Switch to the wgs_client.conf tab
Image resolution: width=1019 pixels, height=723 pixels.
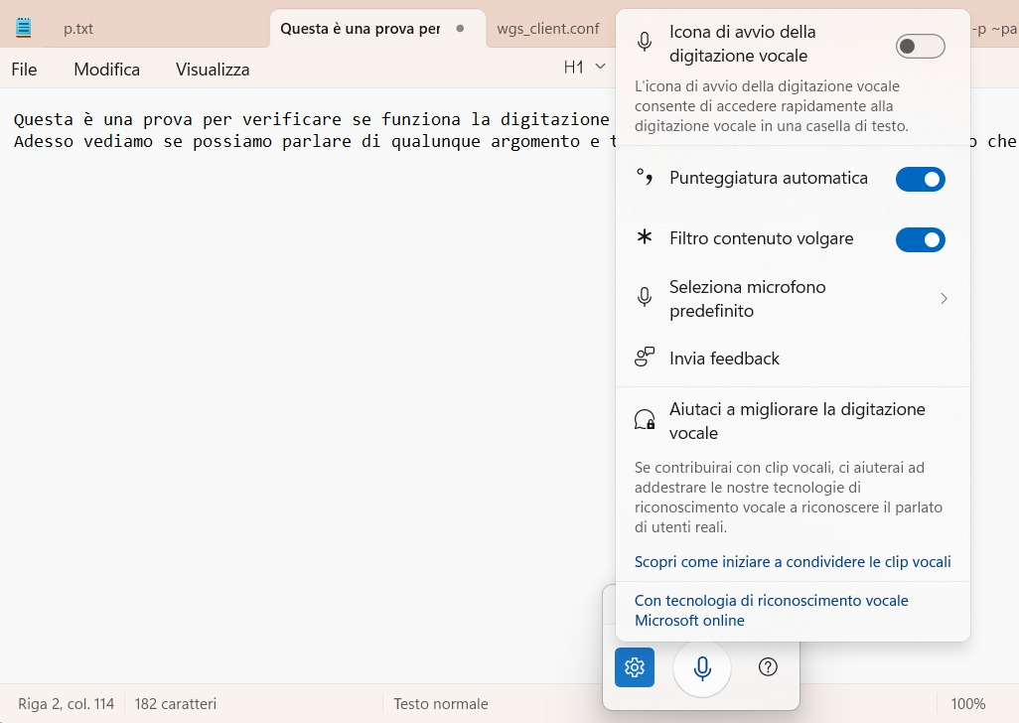tap(548, 28)
